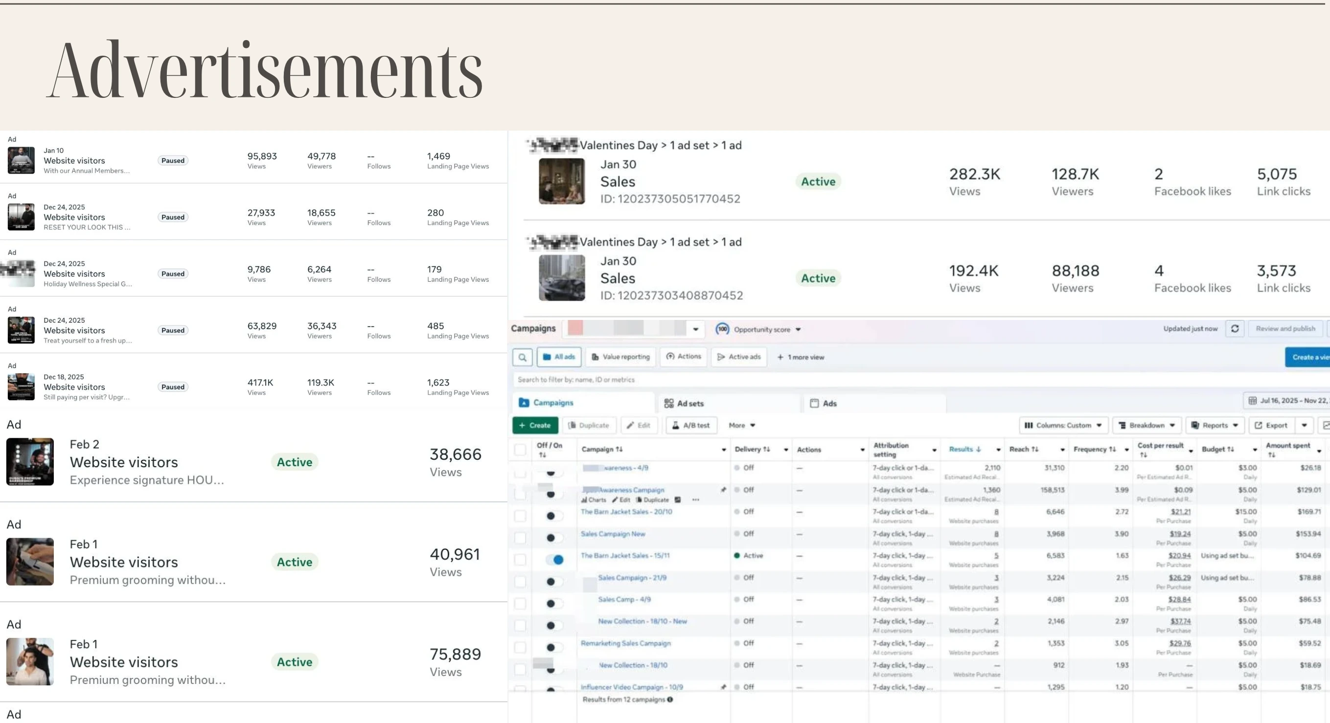Open the ad account selector dropdown
The width and height of the screenshot is (1330, 723).
(x=634, y=329)
